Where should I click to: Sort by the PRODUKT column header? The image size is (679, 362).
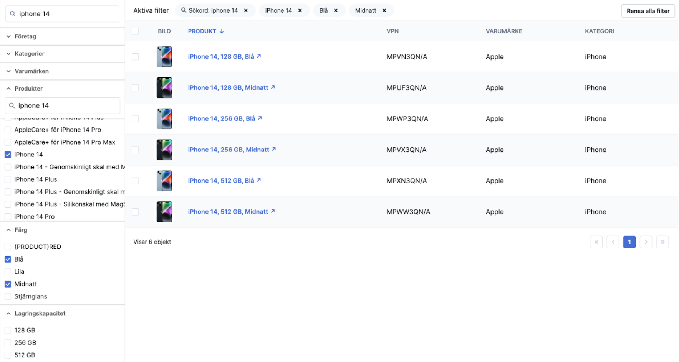202,31
